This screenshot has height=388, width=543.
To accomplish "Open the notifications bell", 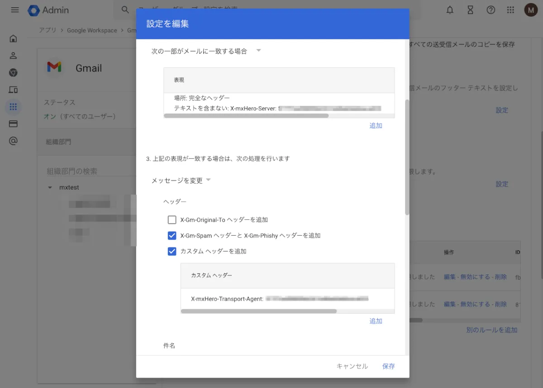I will pos(450,10).
